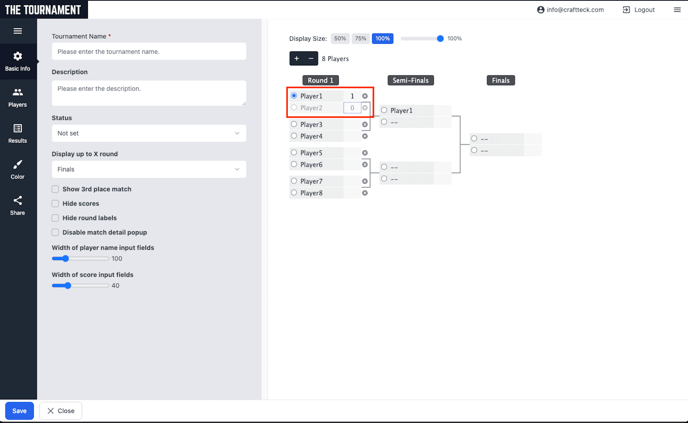Click the Save button
The width and height of the screenshot is (688, 423).
click(19, 411)
